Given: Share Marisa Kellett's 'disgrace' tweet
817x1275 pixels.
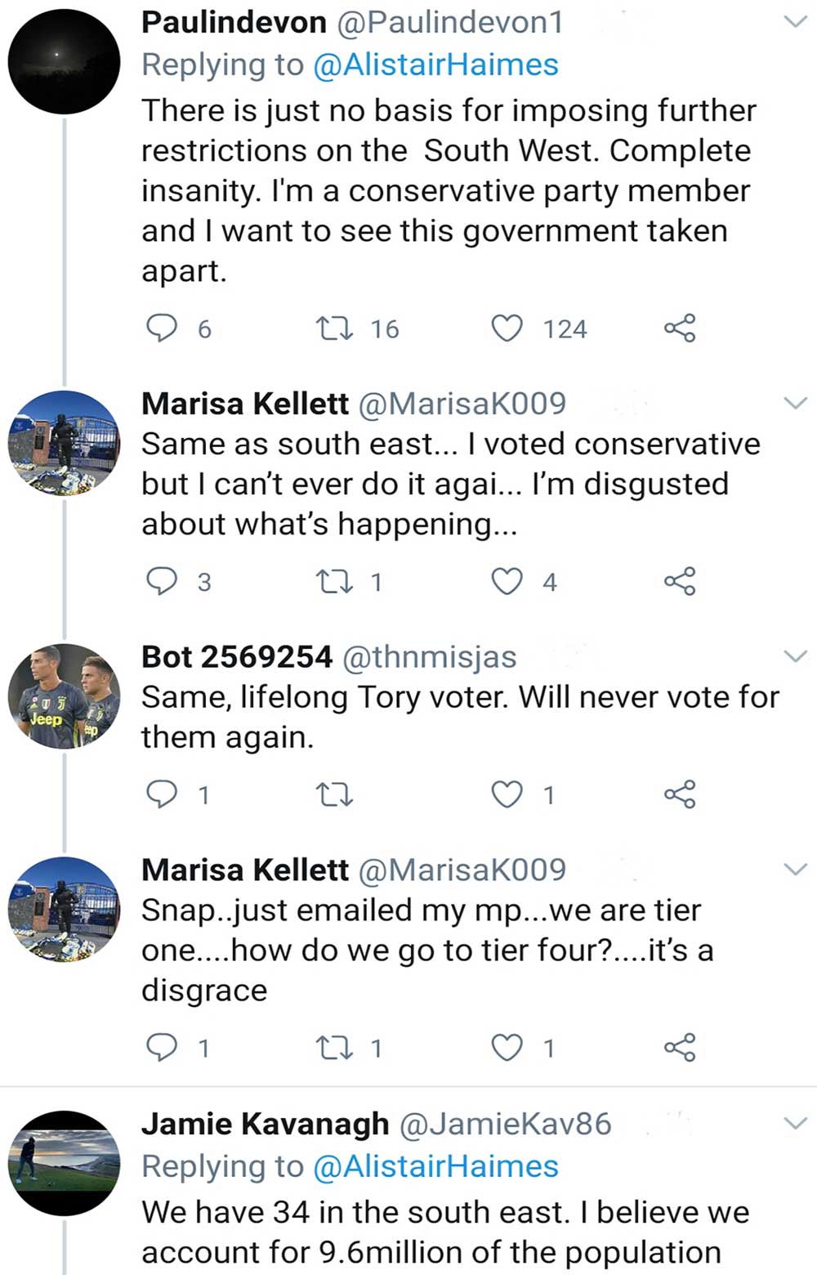Looking at the screenshot, I should pos(680,1048).
